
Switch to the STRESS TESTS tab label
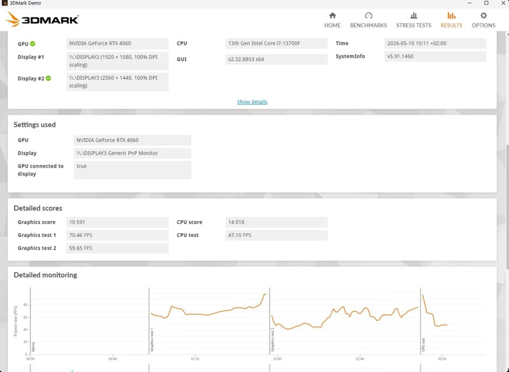click(x=414, y=25)
